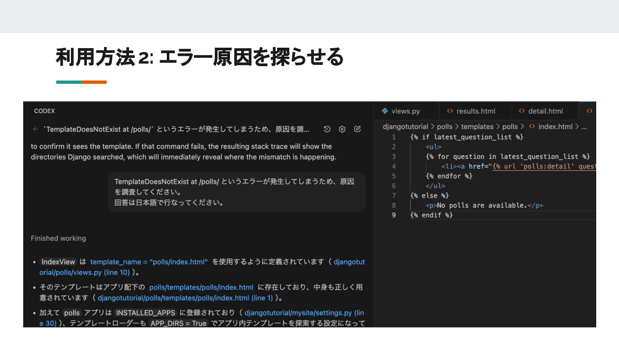619x348 pixels.
Task: Click code line '{% if latest_question_list %}'
Action: coord(467,137)
